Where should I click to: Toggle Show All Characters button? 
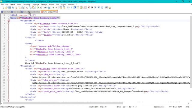[x=71, y=7]
